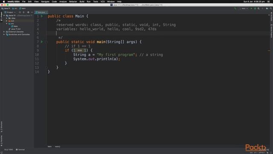This screenshot has width=273, height=154.
Task: Click the fold end marker on line 13
Action: 46,68
